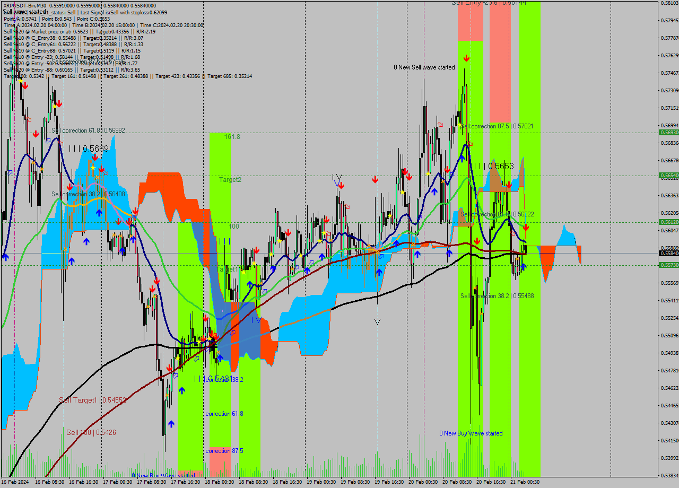The height and width of the screenshot is (488, 679).
Task: Click the 'I I I 0.5669' wave label
Action: point(88,149)
